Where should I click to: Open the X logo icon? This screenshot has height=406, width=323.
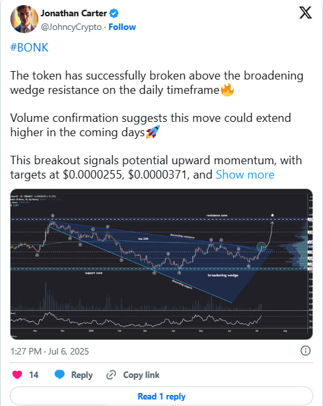[305, 12]
